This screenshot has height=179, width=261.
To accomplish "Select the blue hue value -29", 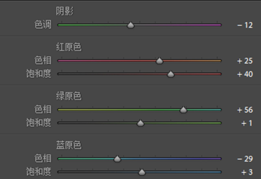I will coord(245,159).
